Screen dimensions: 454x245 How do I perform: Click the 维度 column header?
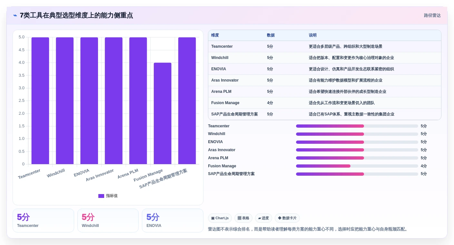pyautogui.click(x=215, y=35)
